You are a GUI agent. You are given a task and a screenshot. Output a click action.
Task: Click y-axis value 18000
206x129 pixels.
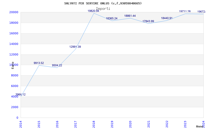coord(14,23)
